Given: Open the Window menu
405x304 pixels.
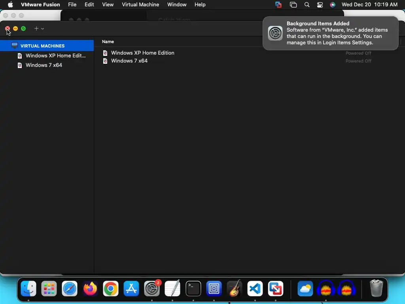Looking at the screenshot, I should (x=177, y=4).
